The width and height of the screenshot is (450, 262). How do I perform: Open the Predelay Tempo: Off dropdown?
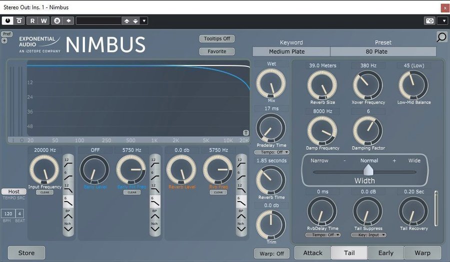point(272,152)
